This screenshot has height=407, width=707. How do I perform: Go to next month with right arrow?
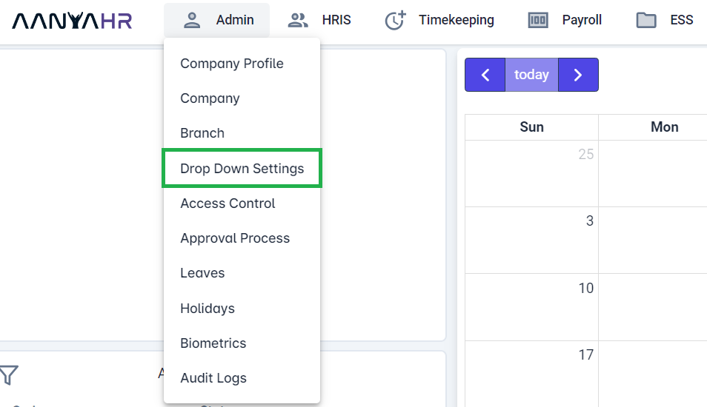click(x=578, y=75)
